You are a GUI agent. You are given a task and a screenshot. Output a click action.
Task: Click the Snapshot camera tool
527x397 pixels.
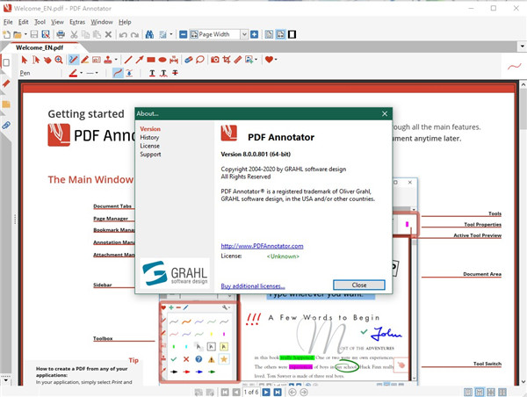click(x=214, y=60)
